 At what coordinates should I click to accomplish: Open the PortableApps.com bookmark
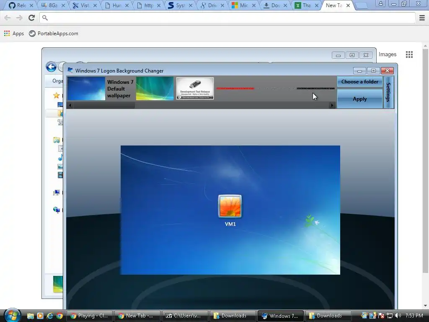click(x=54, y=34)
